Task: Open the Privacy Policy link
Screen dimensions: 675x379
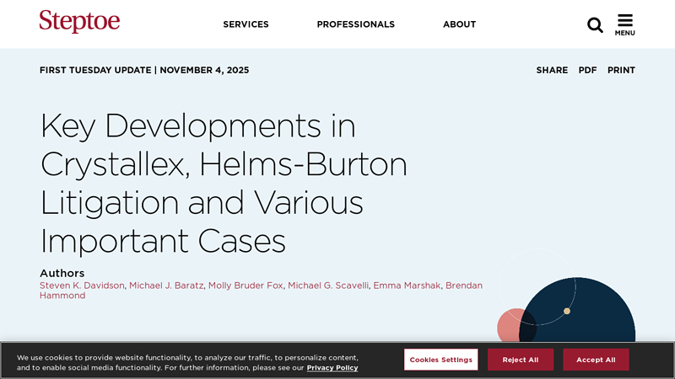Action: (x=332, y=368)
